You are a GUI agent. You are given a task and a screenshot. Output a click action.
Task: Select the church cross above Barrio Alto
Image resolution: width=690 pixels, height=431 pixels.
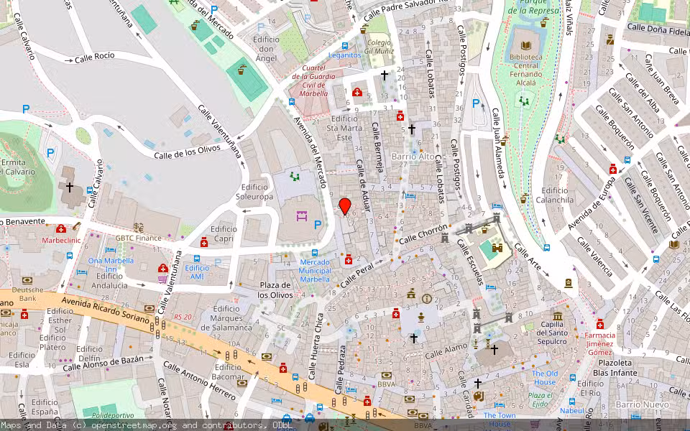click(x=411, y=129)
